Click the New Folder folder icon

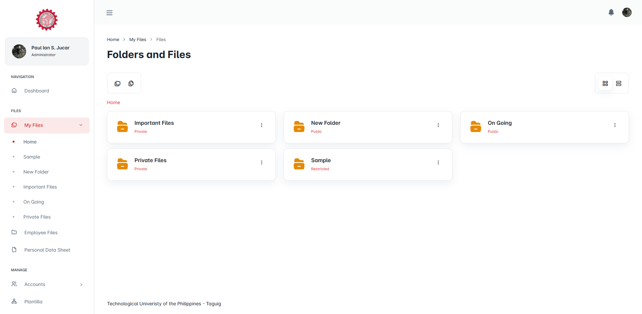click(299, 127)
